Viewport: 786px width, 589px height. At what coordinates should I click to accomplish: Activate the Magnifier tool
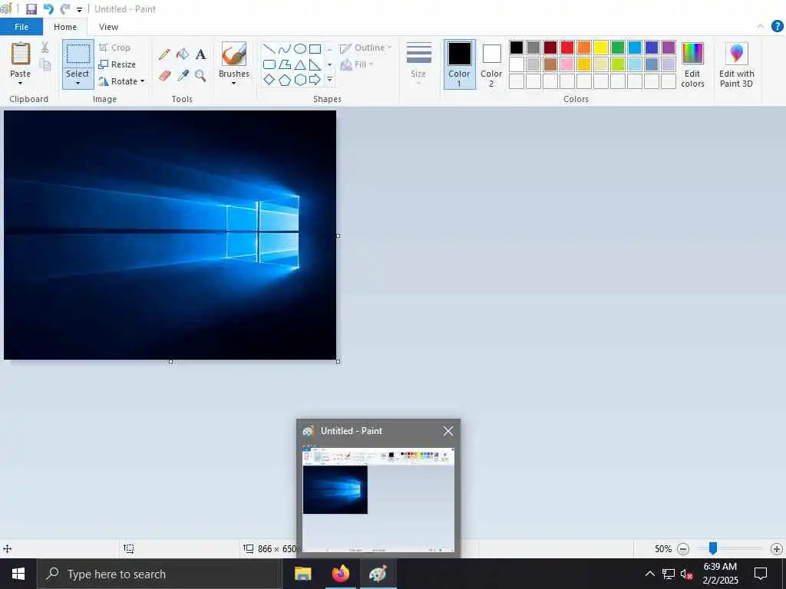pos(200,76)
